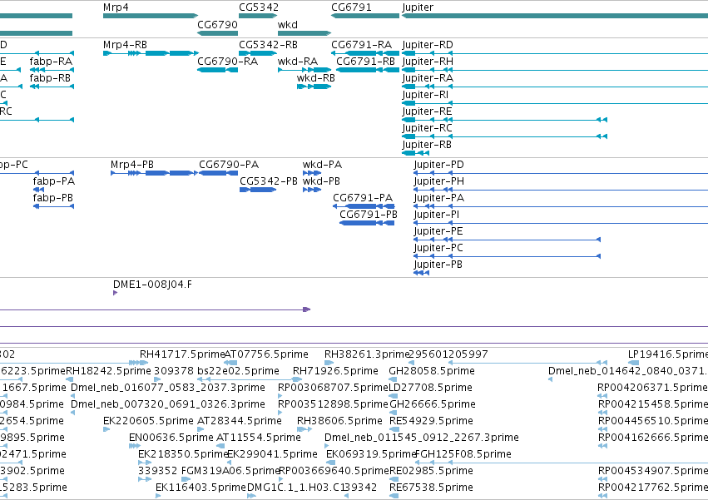Select EST label RH41717.5prime
Screen dimensions: 708x500
(182, 354)
